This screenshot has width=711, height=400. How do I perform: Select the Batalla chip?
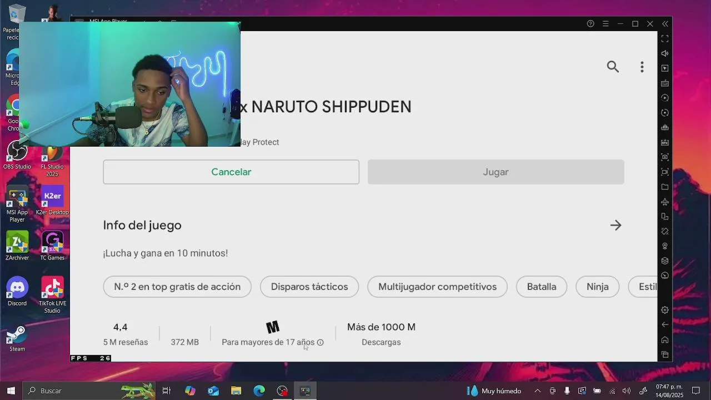pyautogui.click(x=542, y=287)
